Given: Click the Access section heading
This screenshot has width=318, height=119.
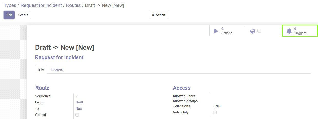Looking at the screenshot, I should tap(182, 88).
